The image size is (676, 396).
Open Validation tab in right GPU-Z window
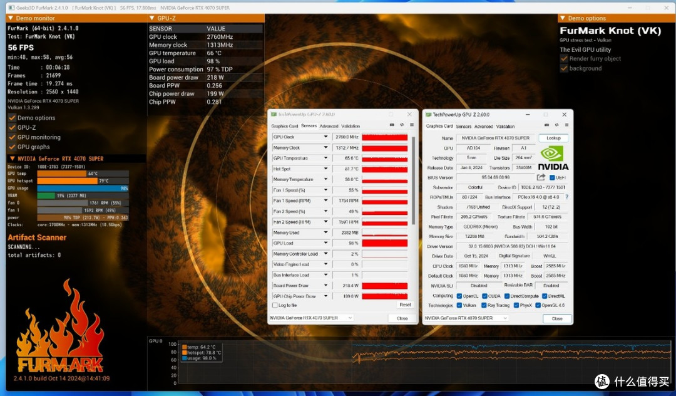pyautogui.click(x=505, y=127)
